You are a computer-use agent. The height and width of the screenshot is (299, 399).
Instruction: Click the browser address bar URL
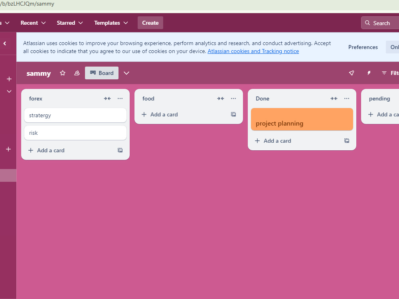pyautogui.click(x=27, y=4)
